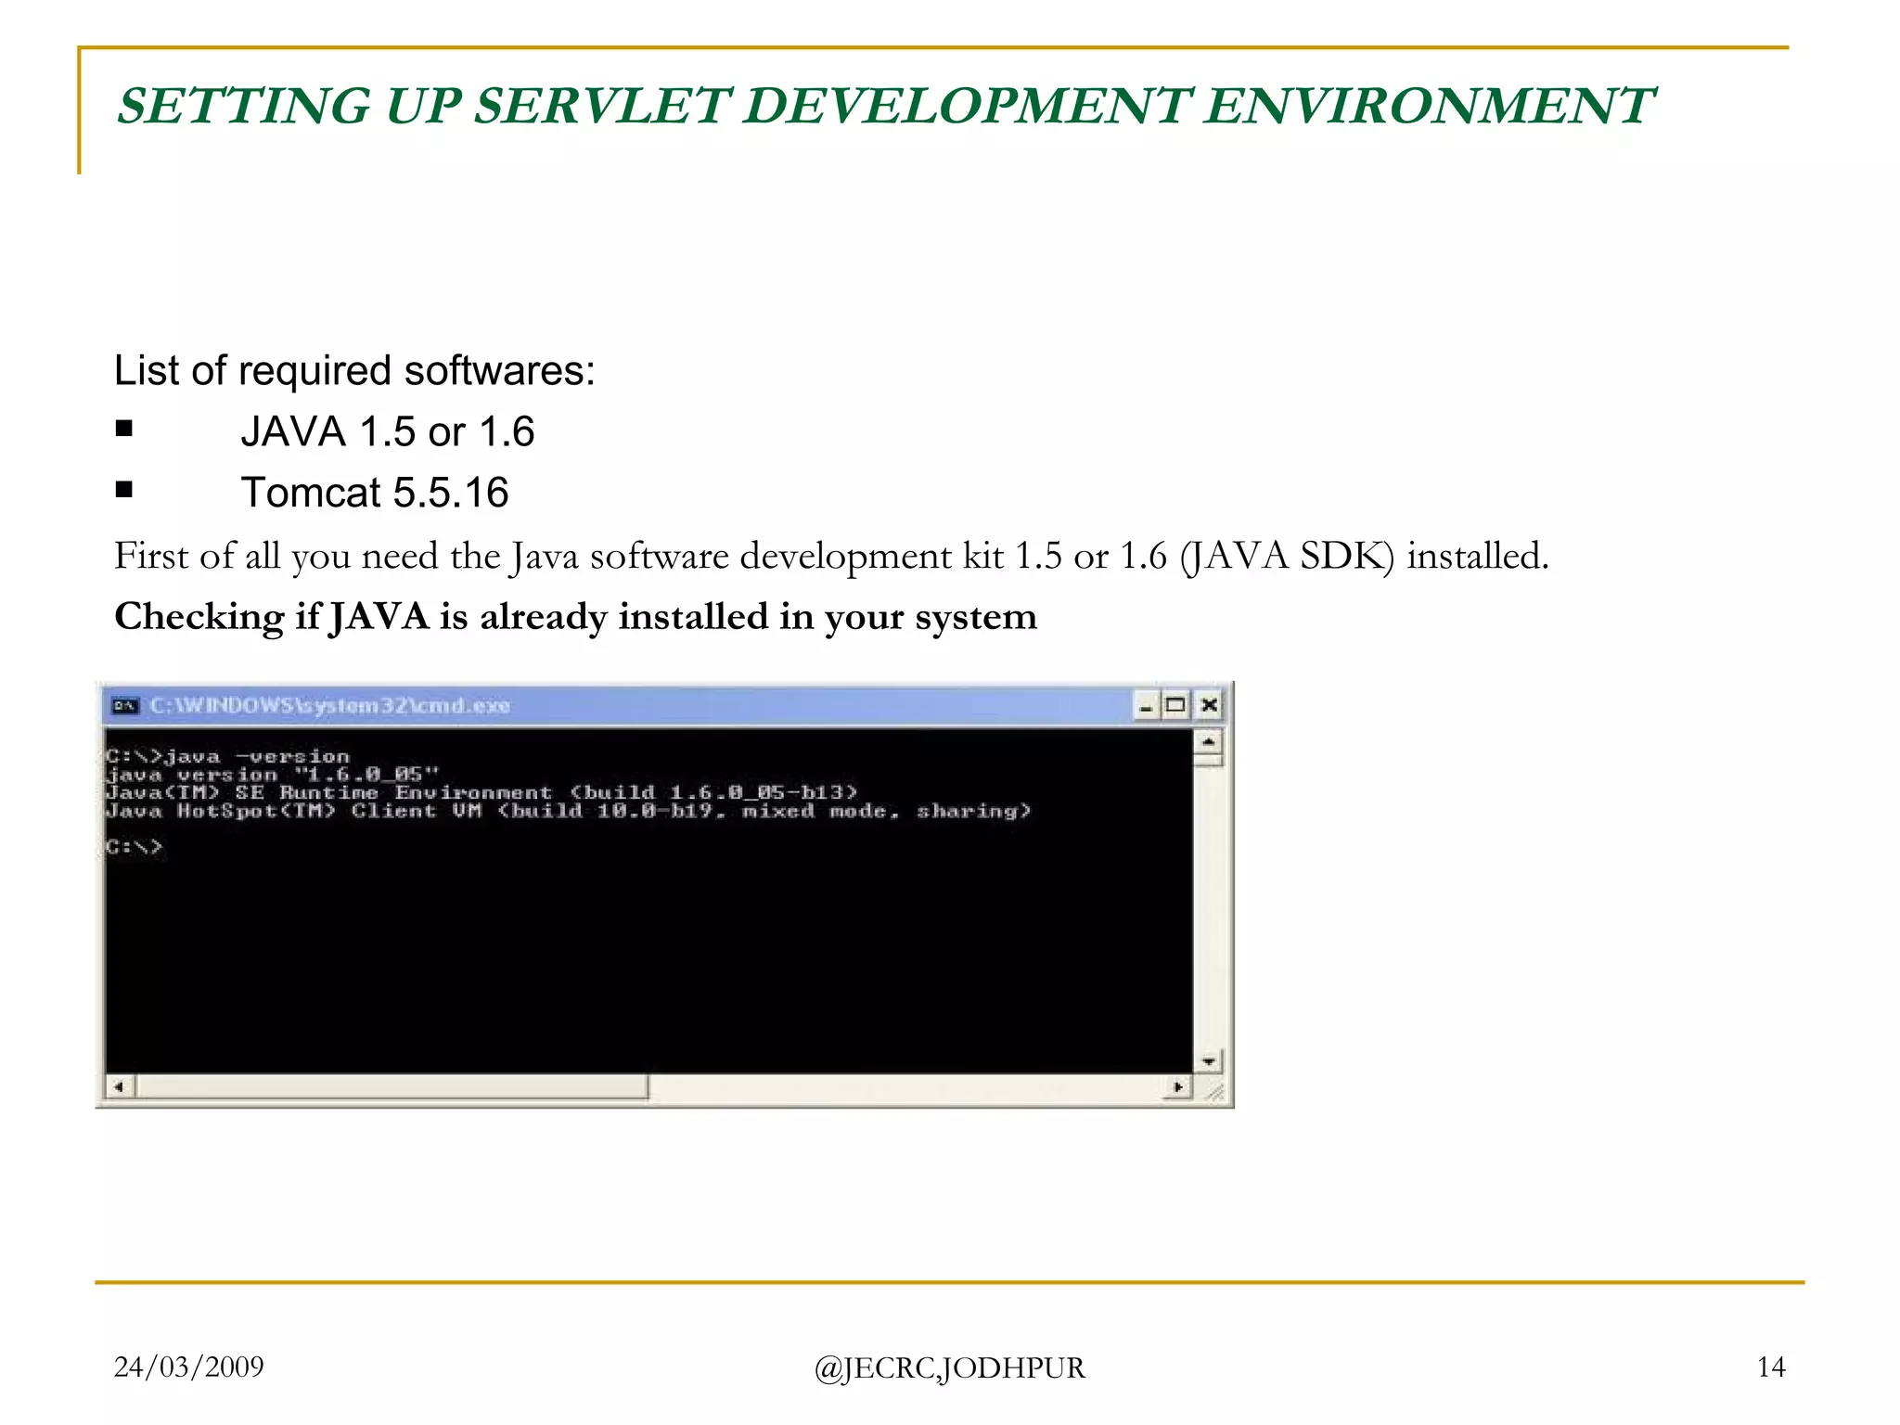Click the horizontal scrollbar thumb
The width and height of the screenshot is (1900, 1425).
point(392,1086)
